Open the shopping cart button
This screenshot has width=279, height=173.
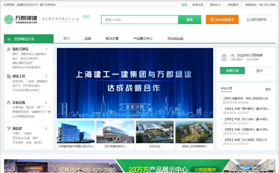point(255,20)
